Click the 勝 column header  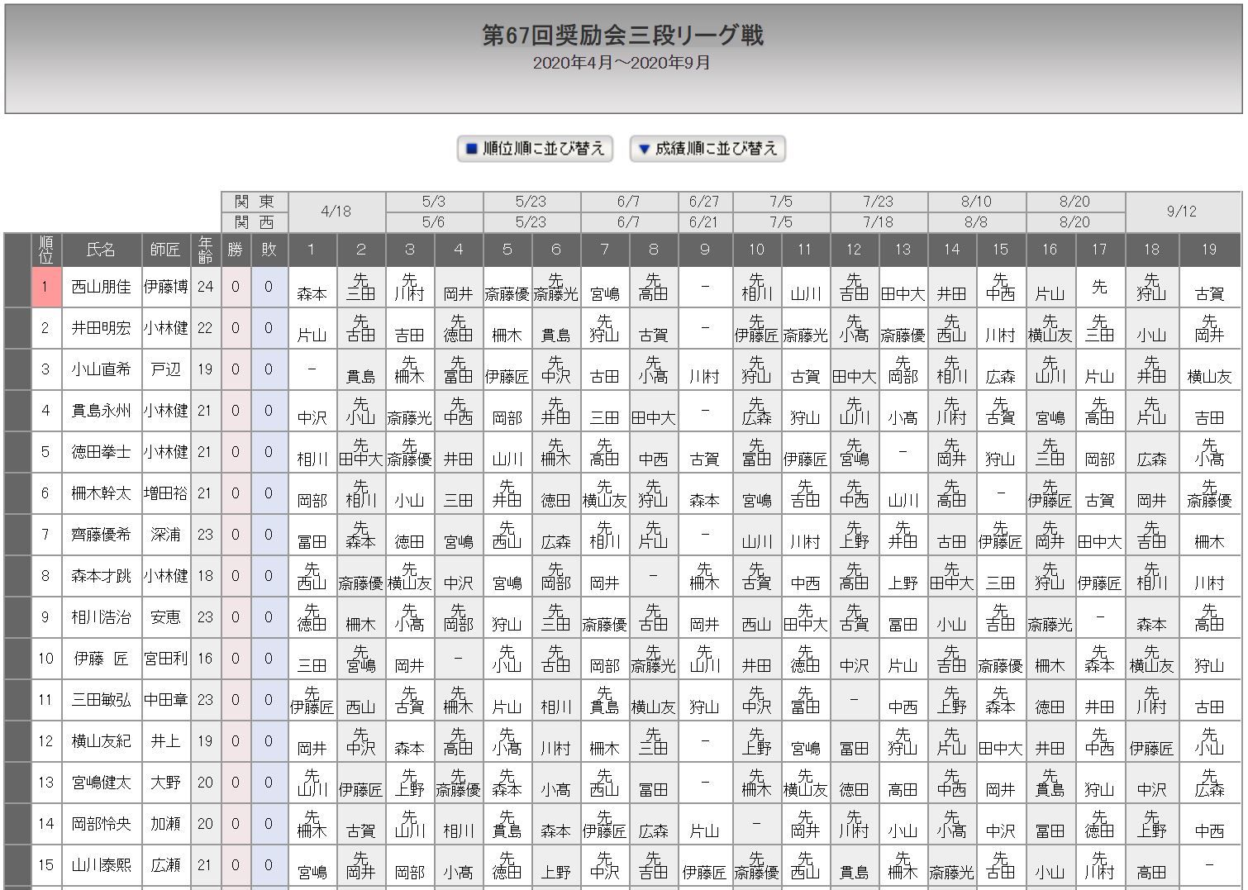tap(236, 250)
